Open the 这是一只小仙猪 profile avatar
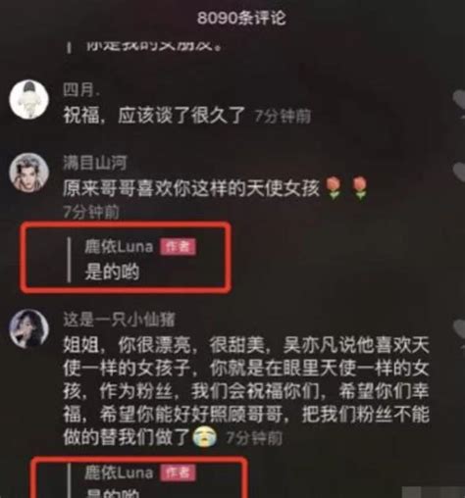 click(28, 327)
